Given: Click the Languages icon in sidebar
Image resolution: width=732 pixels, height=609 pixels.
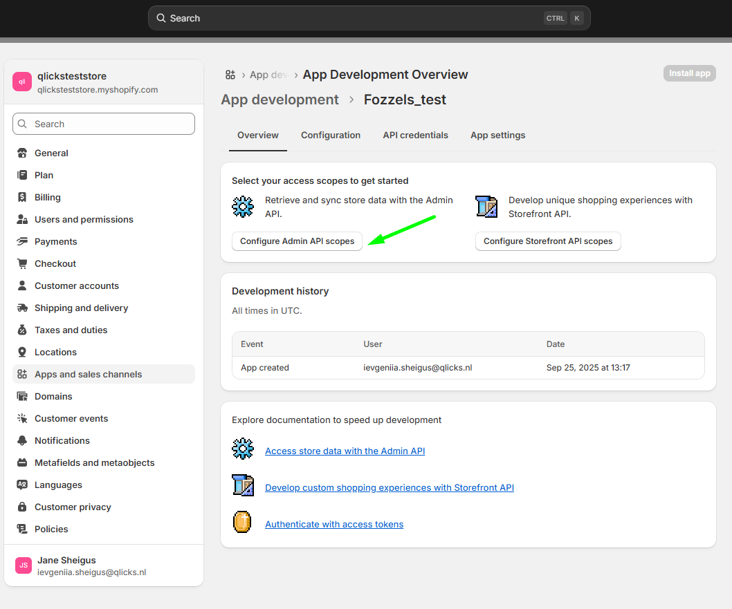Looking at the screenshot, I should (22, 485).
